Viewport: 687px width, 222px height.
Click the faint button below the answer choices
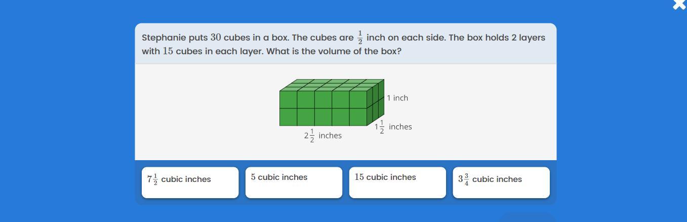[x=527, y=217]
